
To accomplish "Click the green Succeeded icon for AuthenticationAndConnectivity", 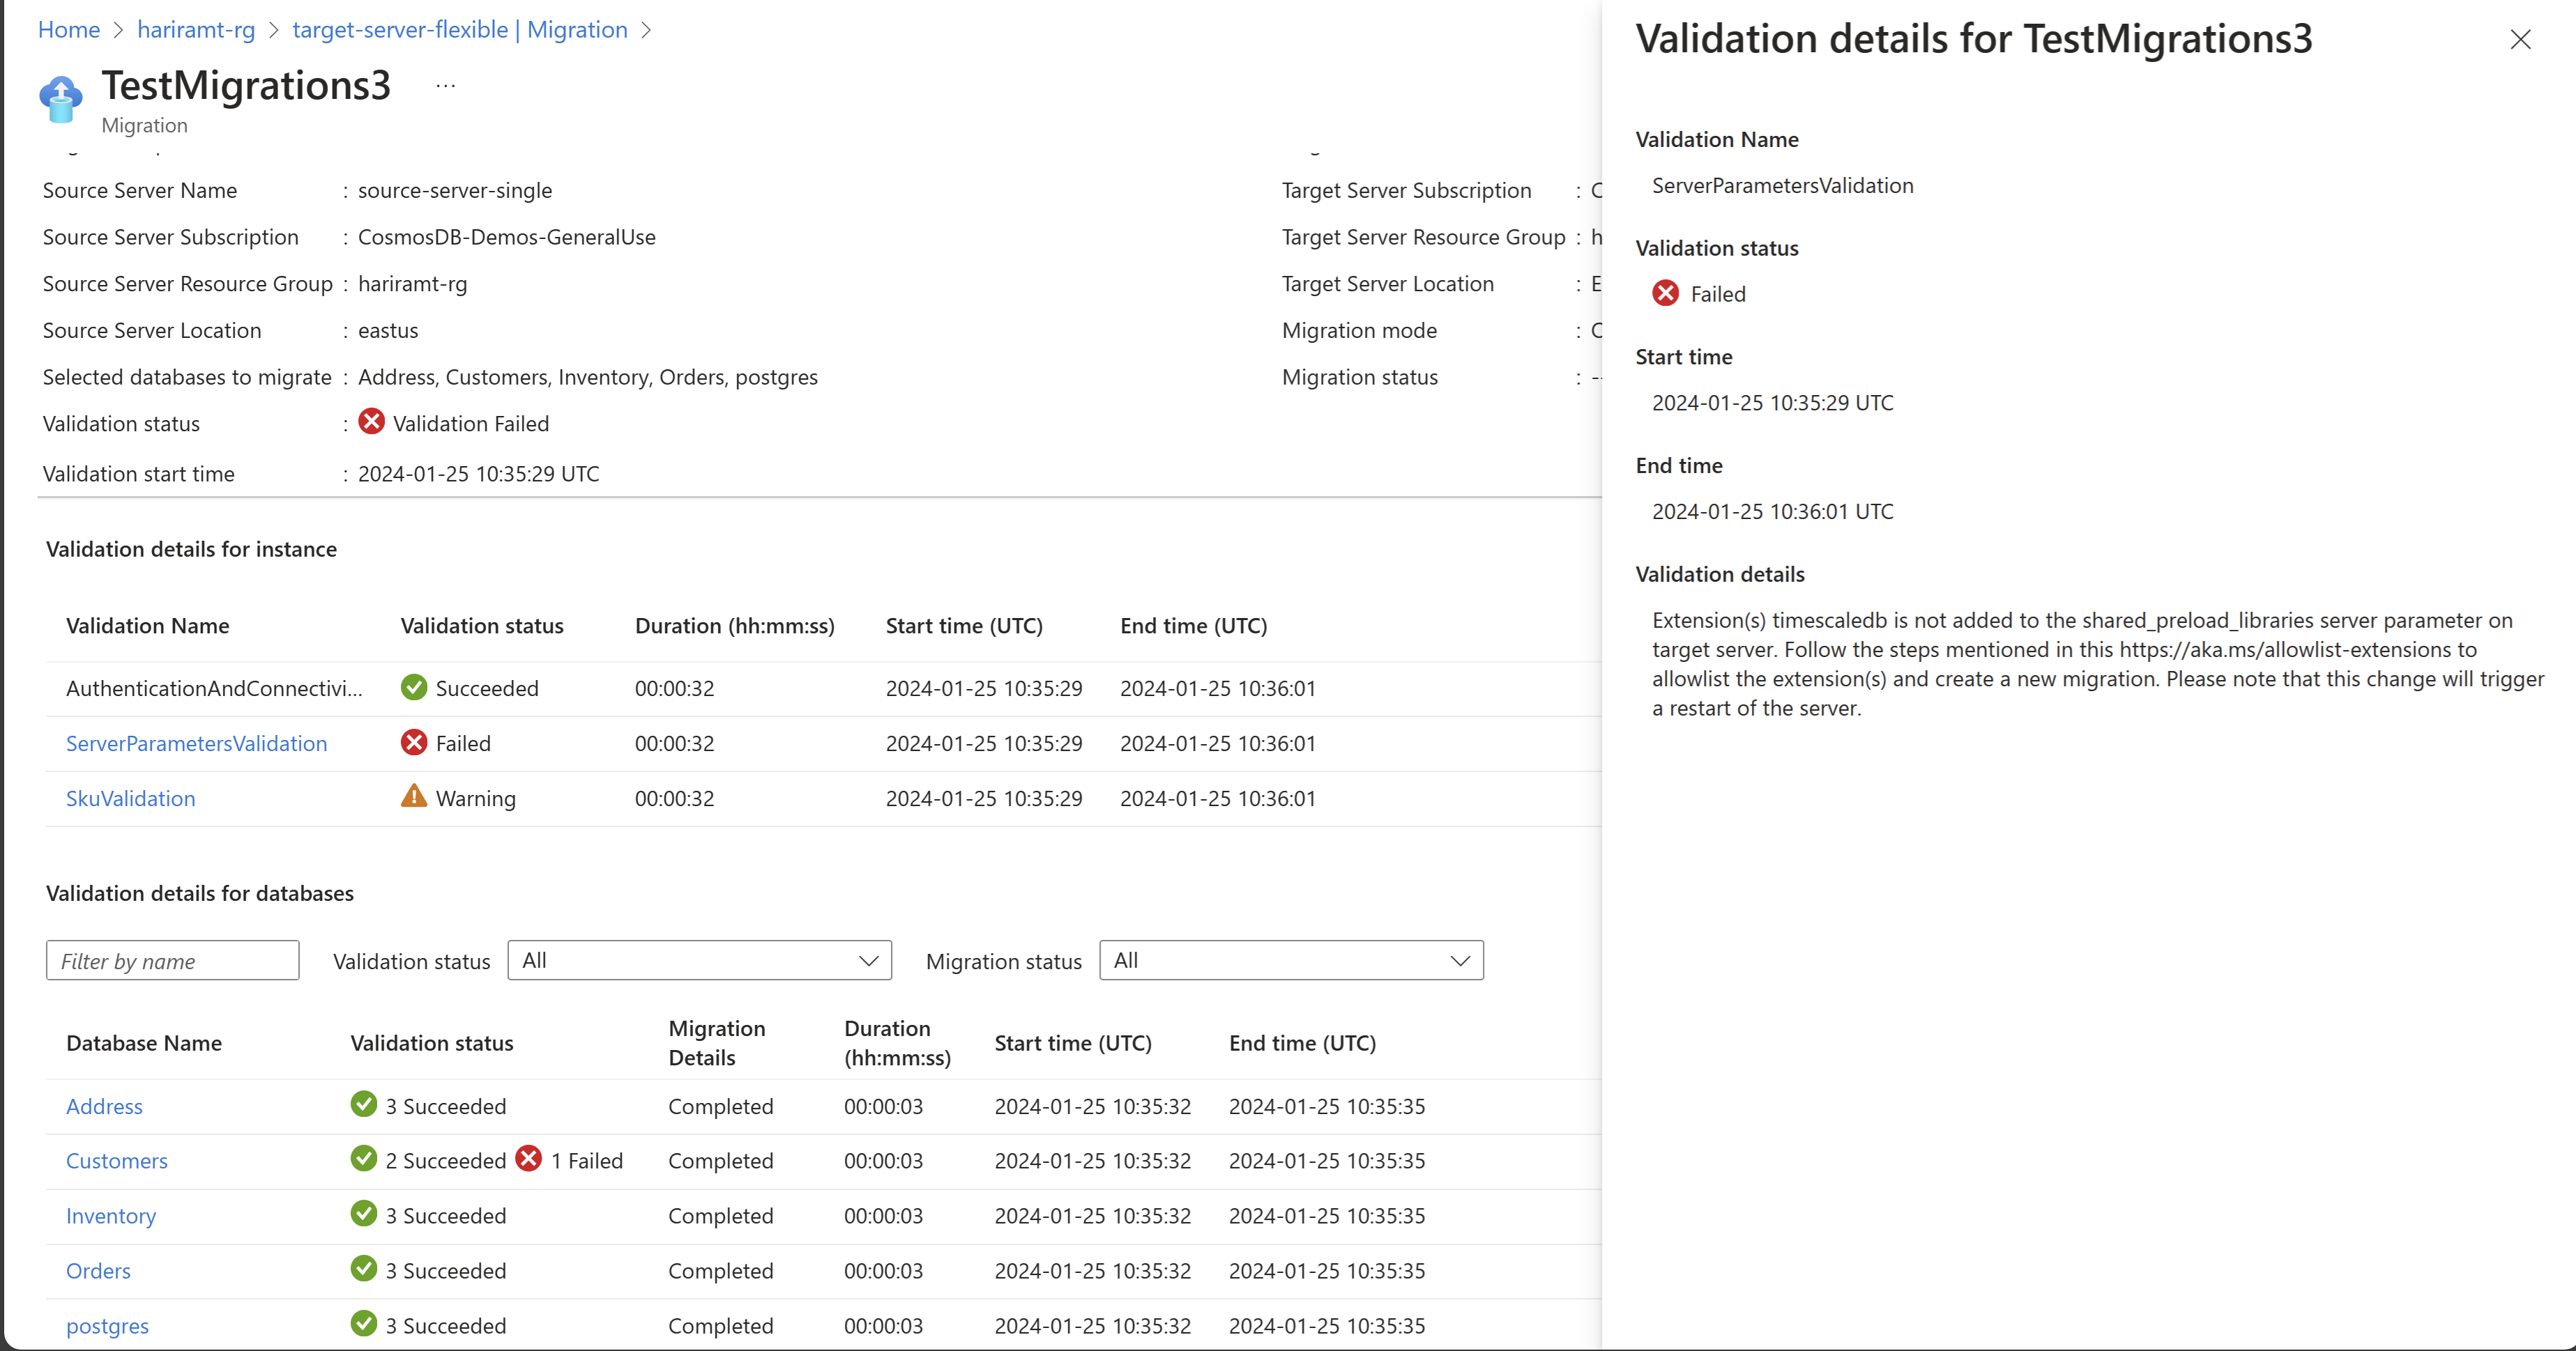I will (414, 688).
